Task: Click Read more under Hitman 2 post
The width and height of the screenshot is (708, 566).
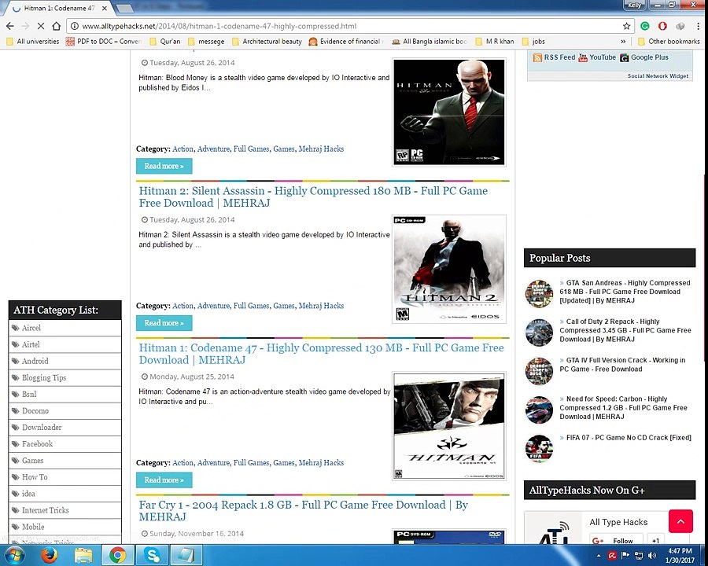Action: pyautogui.click(x=164, y=323)
